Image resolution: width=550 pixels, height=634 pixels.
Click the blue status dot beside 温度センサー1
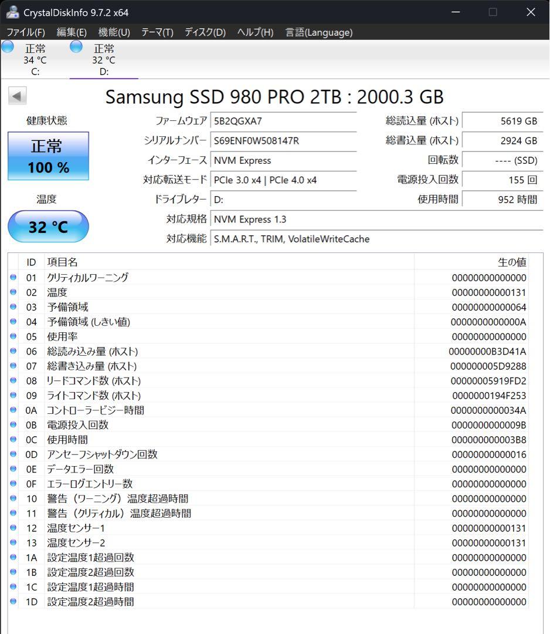pos(13,528)
